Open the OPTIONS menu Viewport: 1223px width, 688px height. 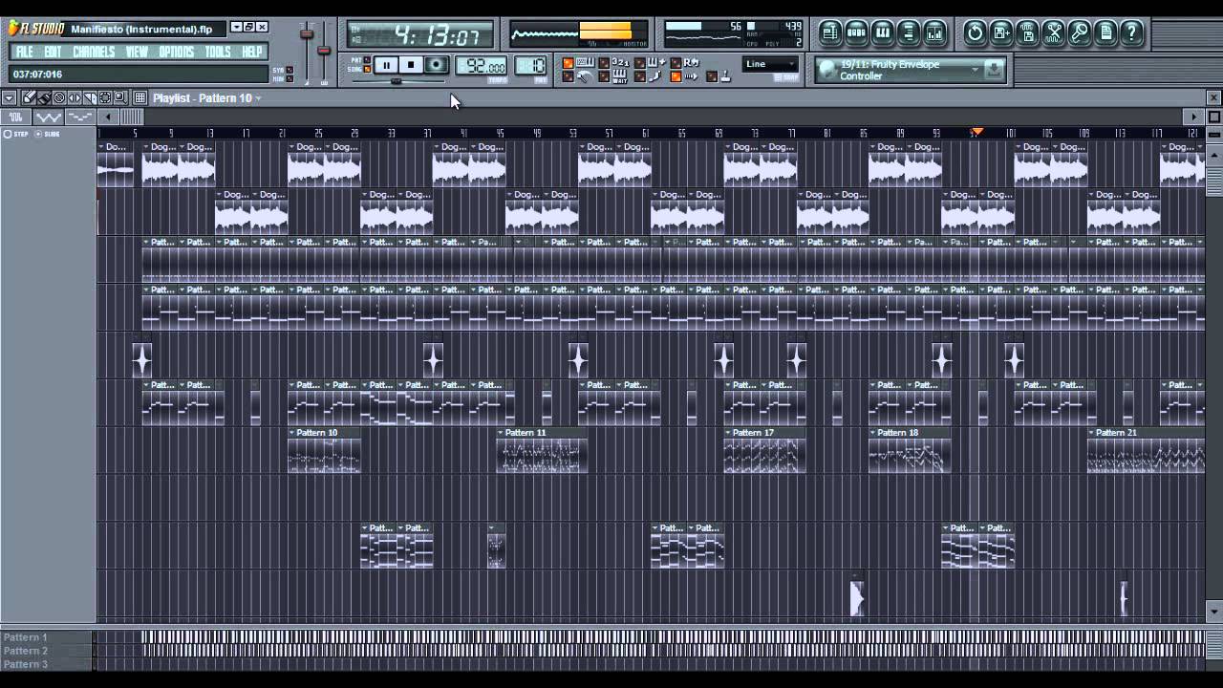176,52
